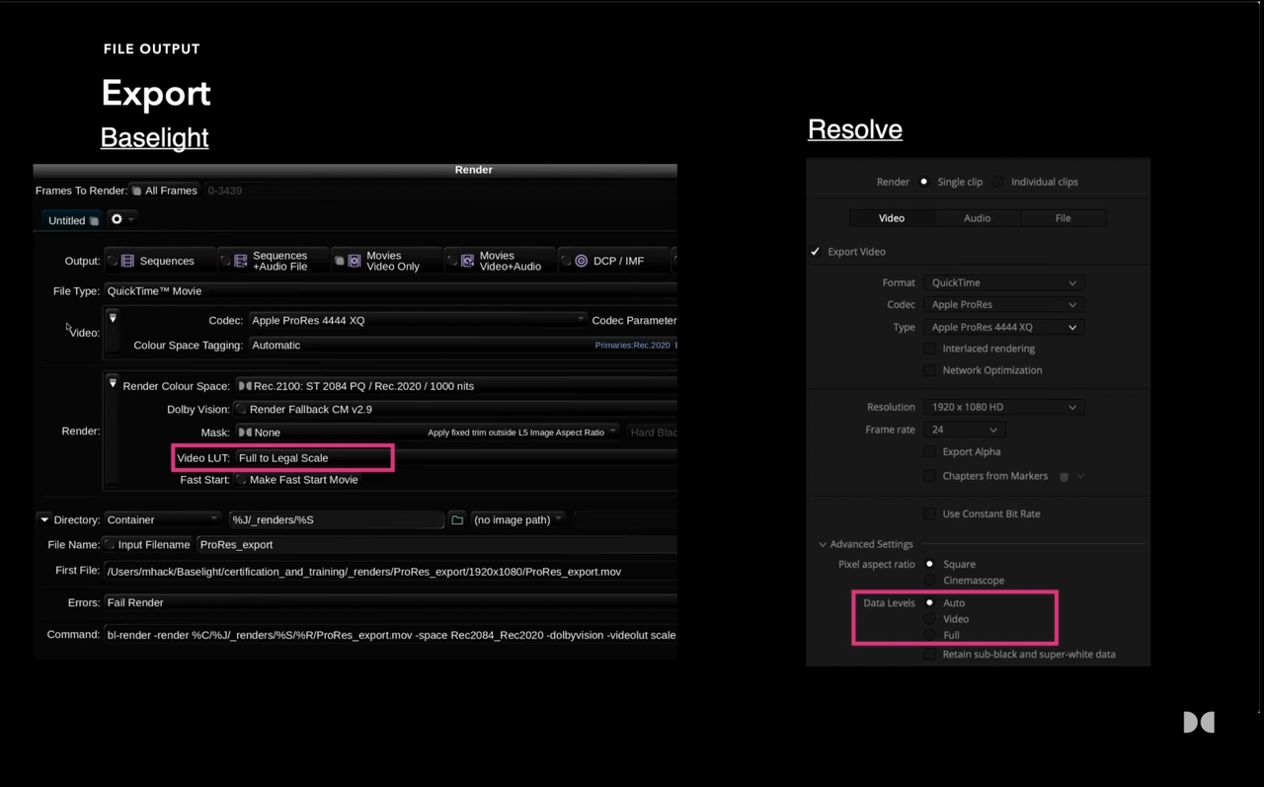Click the ProRes_export file name field

[x=436, y=544]
